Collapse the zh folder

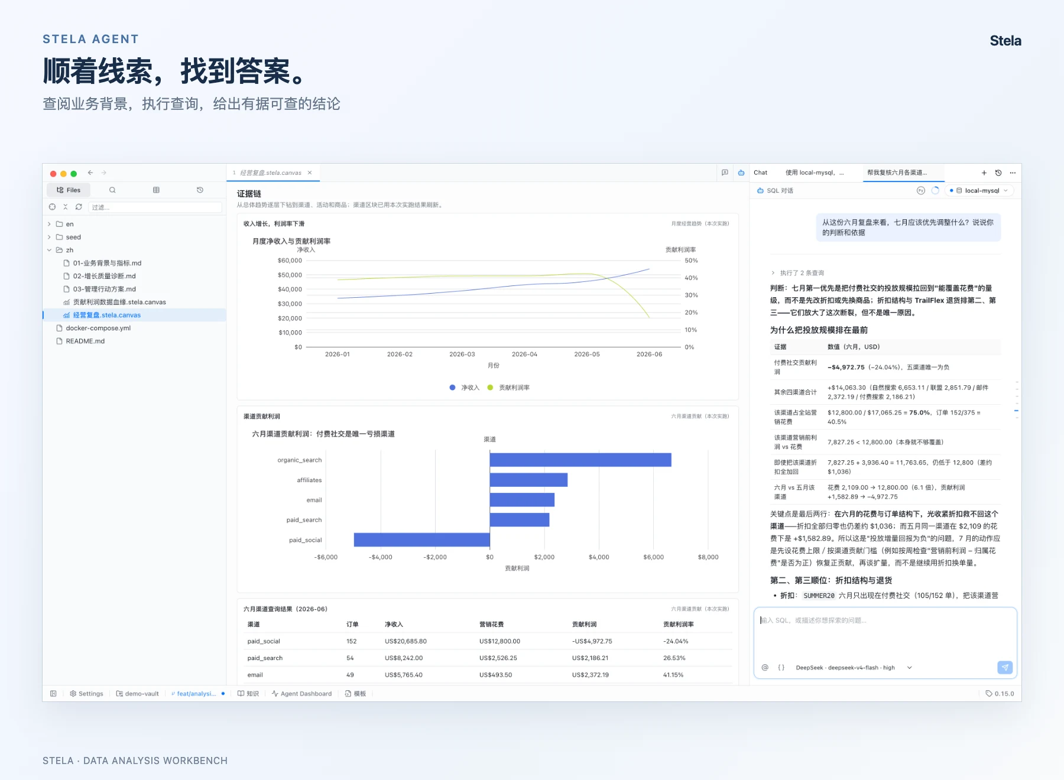[x=49, y=250]
